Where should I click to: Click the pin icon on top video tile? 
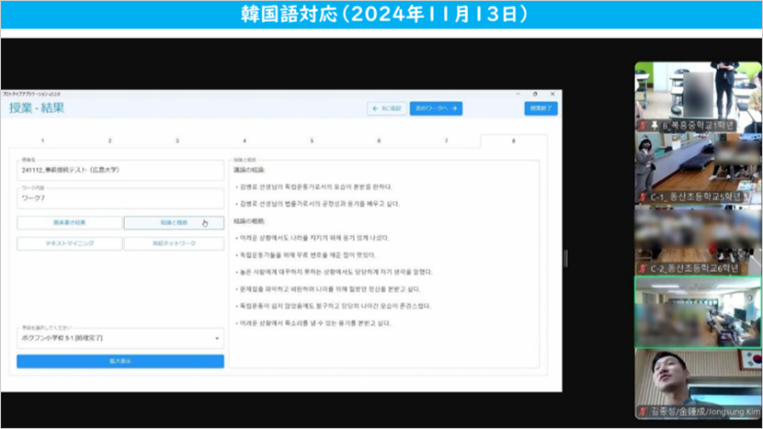655,126
